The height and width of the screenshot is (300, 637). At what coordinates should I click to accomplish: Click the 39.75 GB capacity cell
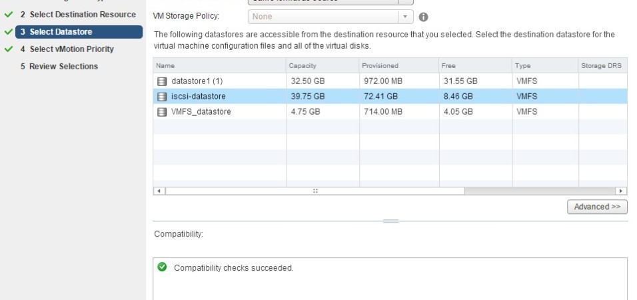(308, 97)
